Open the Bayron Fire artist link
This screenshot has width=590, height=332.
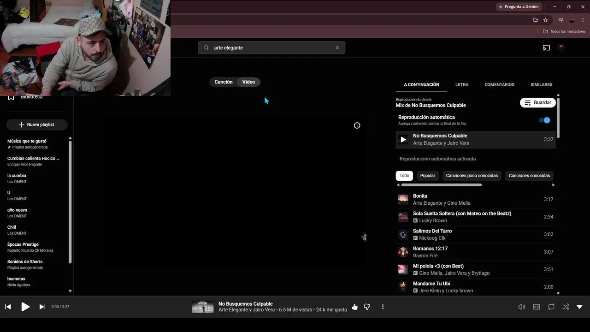[x=425, y=255]
